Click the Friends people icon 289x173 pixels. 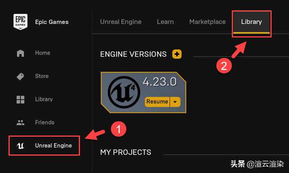click(20, 123)
